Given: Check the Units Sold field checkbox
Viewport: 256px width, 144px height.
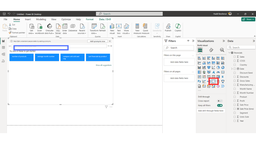Looking at the screenshot, I should pos(235,117).
